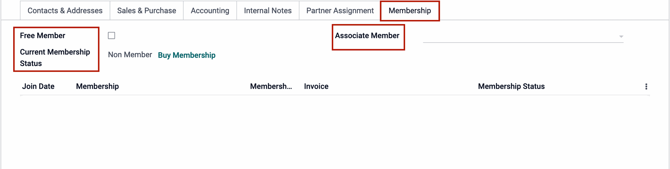Open the optional columns kebab menu

pyautogui.click(x=646, y=87)
